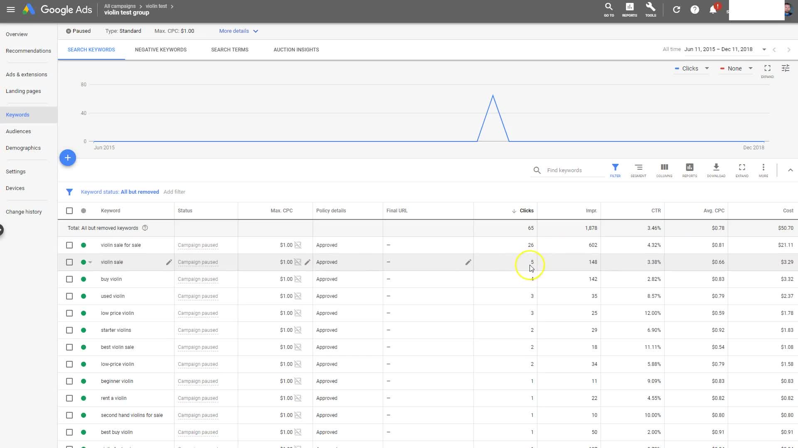798x448 pixels.
Task: Select the used violin row checkbox
Action: (69, 296)
